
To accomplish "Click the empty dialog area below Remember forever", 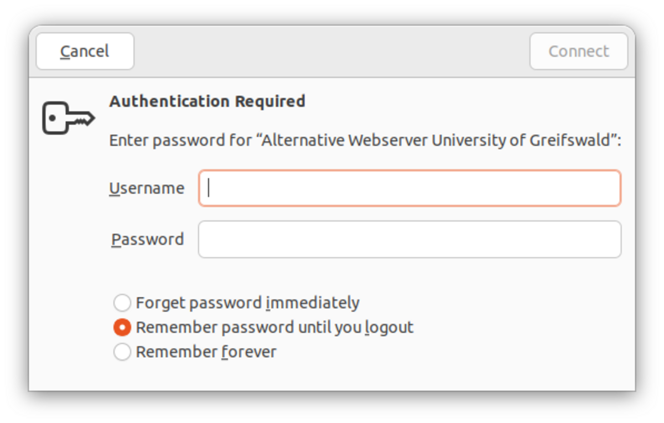I will pos(332,376).
